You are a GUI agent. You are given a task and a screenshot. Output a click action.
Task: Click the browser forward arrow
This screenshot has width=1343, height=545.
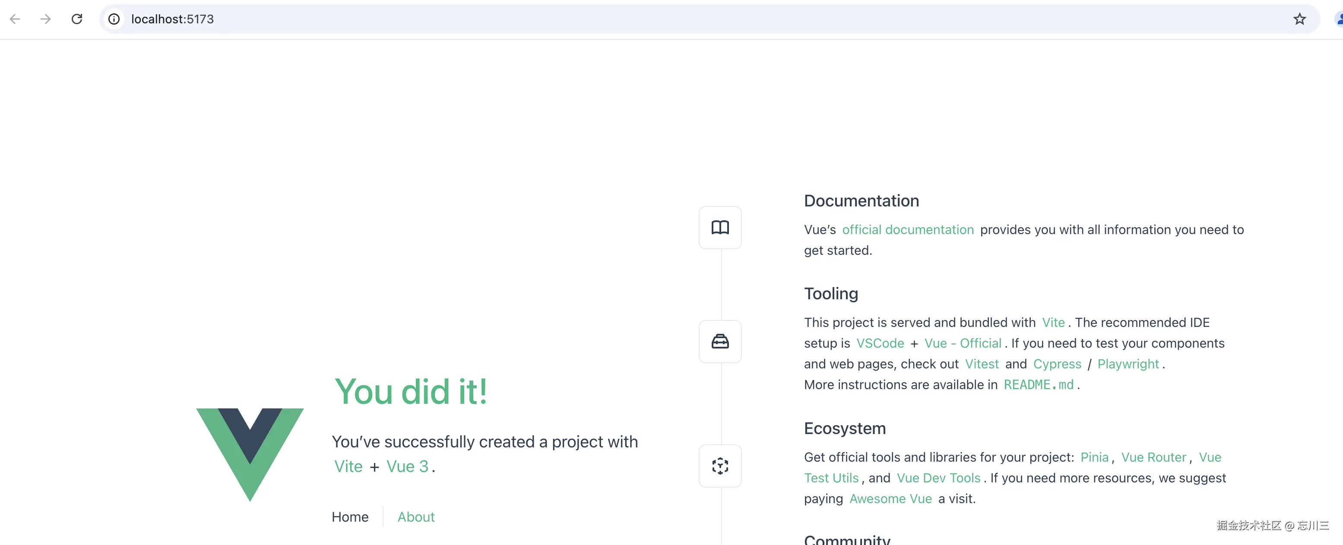click(x=46, y=19)
